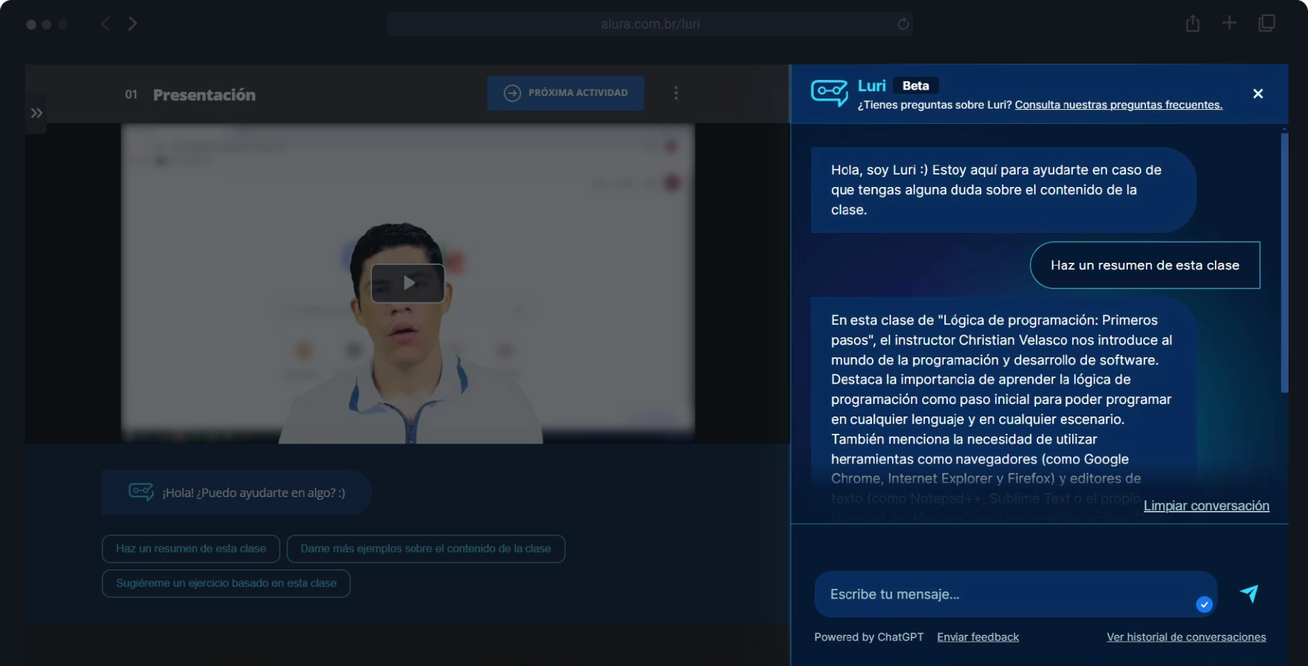Click the Powered by ChatGPT text
The image size is (1308, 666).
[x=869, y=637]
